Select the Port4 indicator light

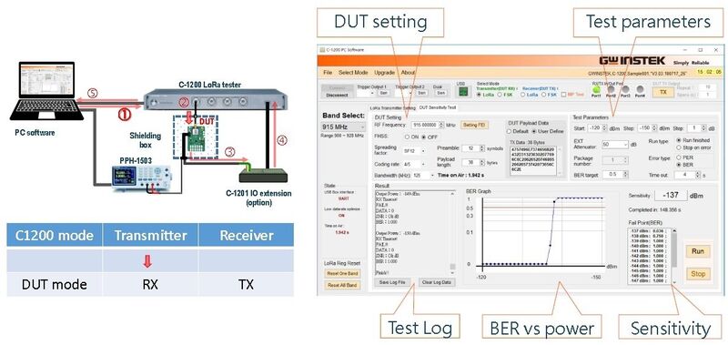(x=641, y=89)
